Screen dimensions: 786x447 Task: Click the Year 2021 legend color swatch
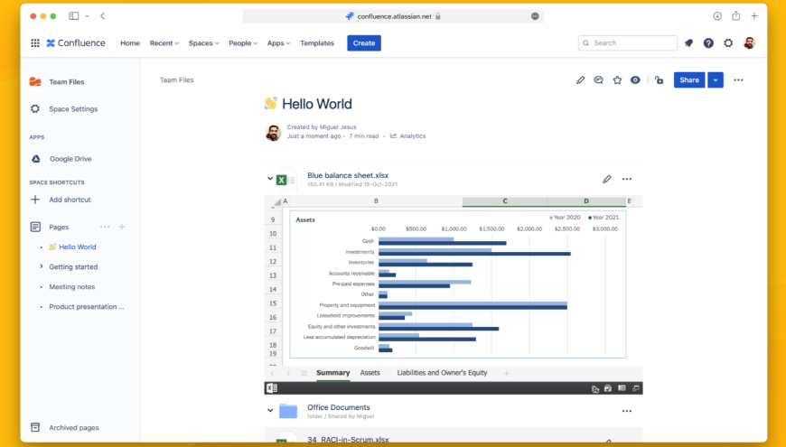click(x=590, y=219)
